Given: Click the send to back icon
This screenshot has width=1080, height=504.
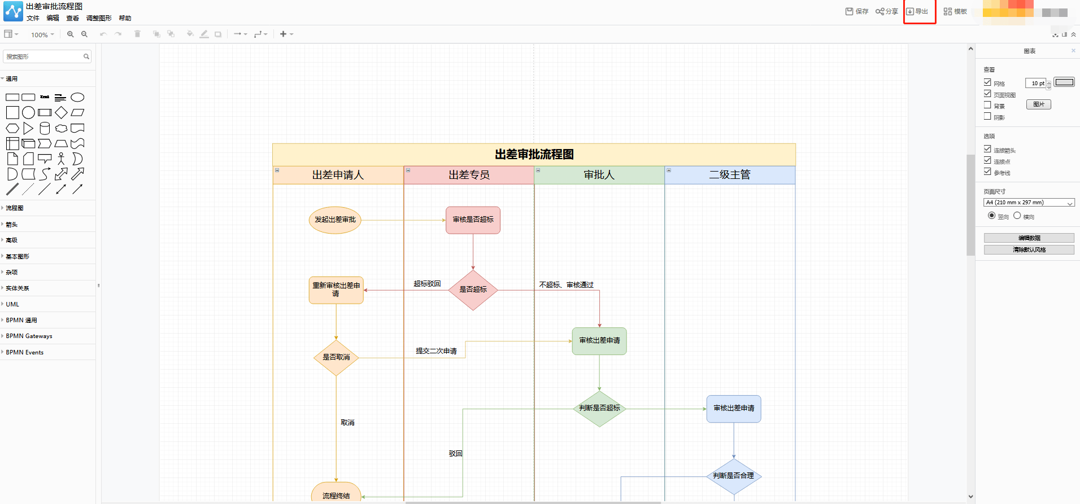Looking at the screenshot, I should click(x=171, y=34).
